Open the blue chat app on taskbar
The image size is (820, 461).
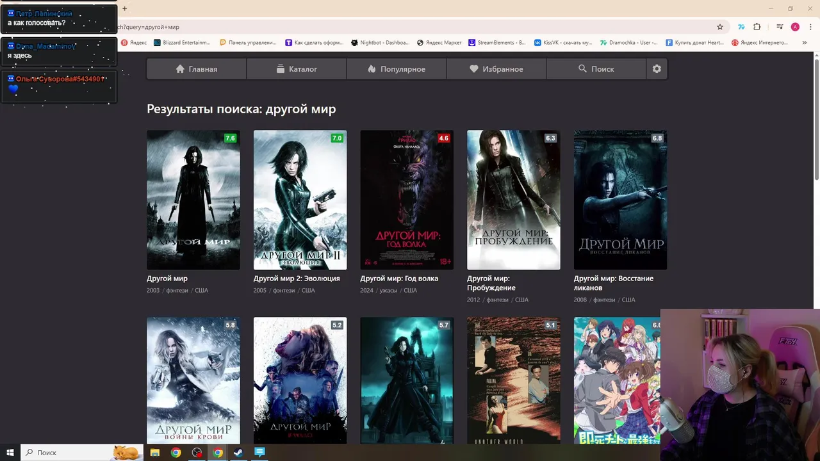tap(259, 453)
